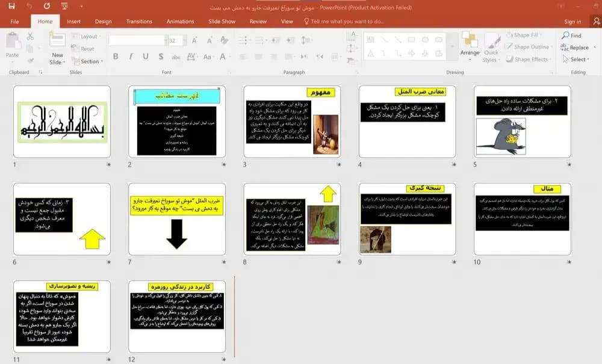Click the Repeat/Redo icon in the title bar

click(x=47, y=6)
